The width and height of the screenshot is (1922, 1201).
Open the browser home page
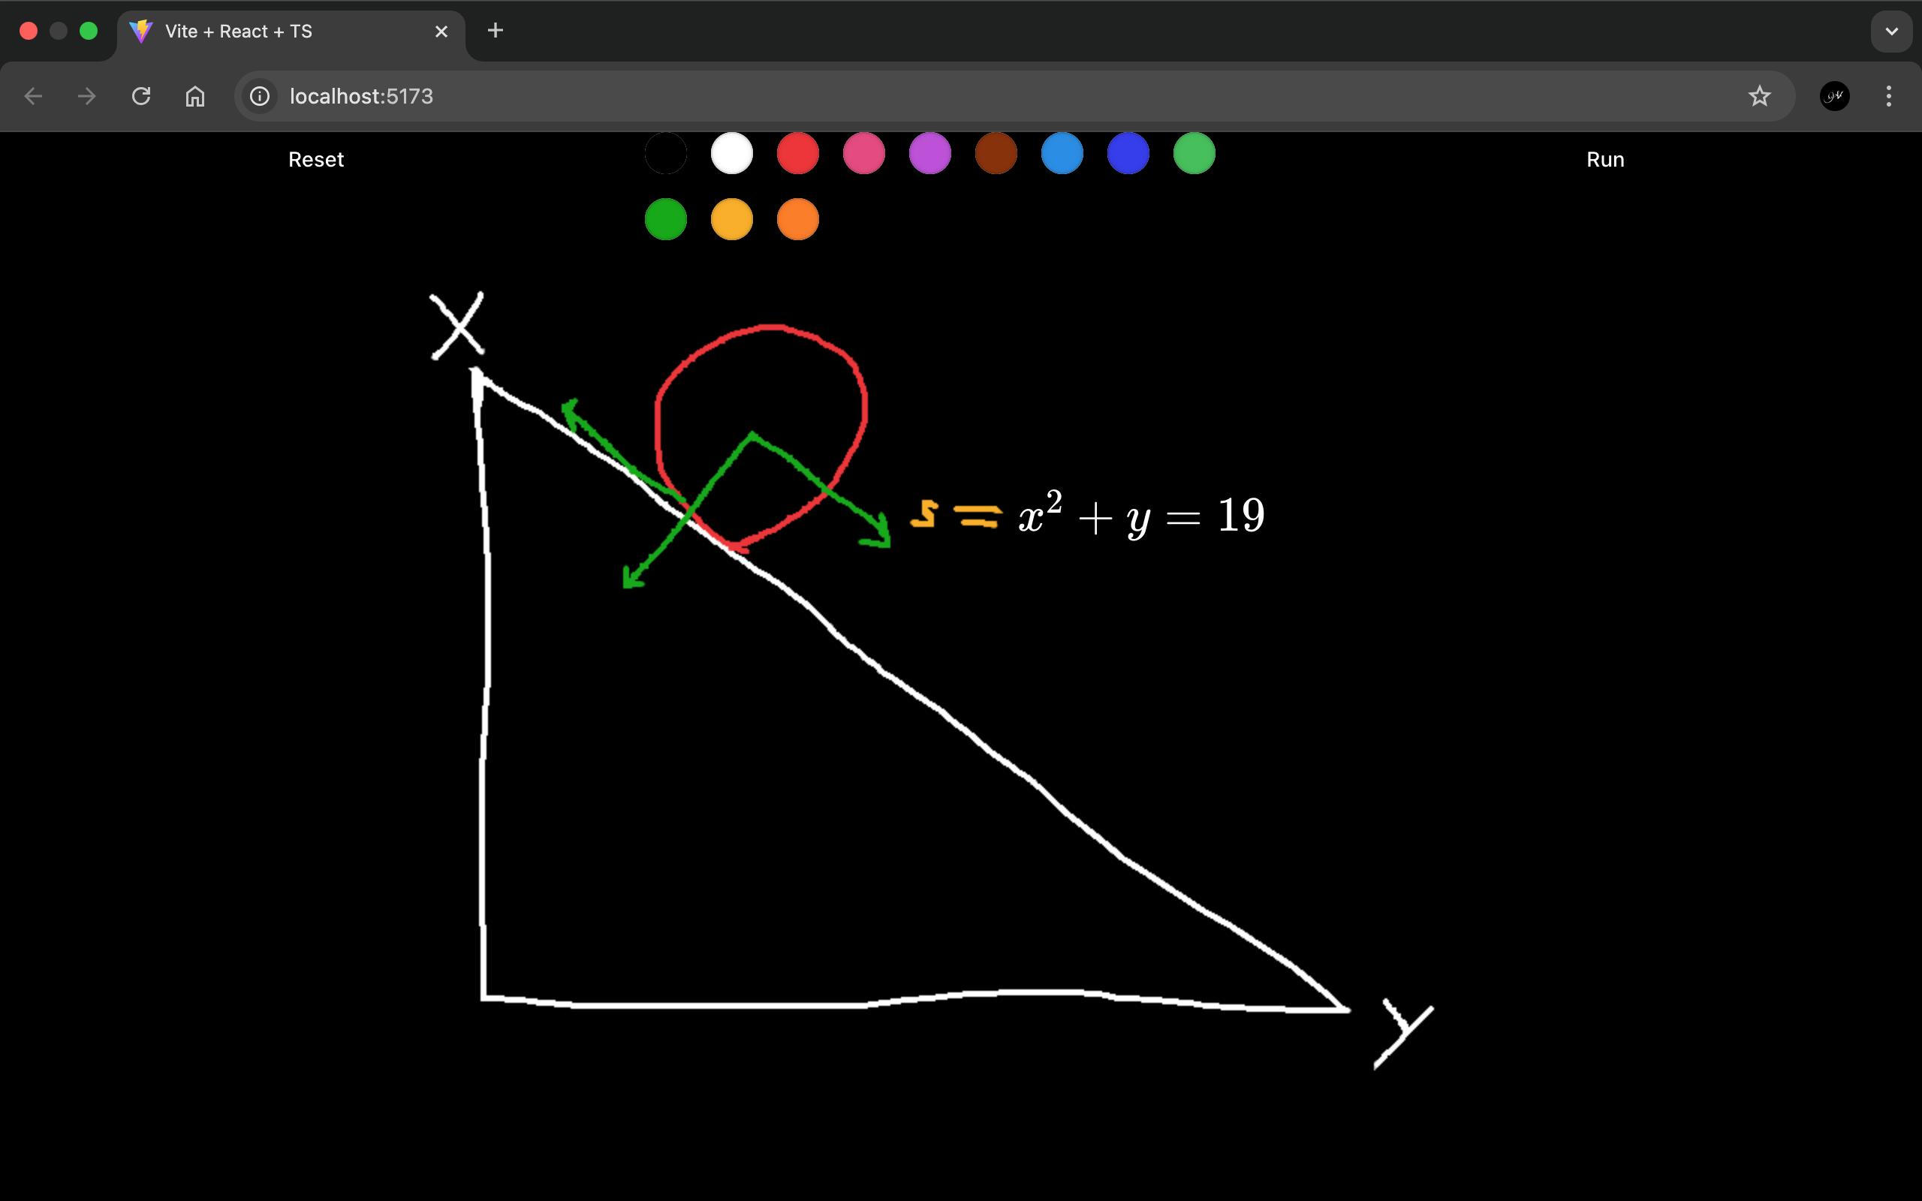pyautogui.click(x=194, y=95)
